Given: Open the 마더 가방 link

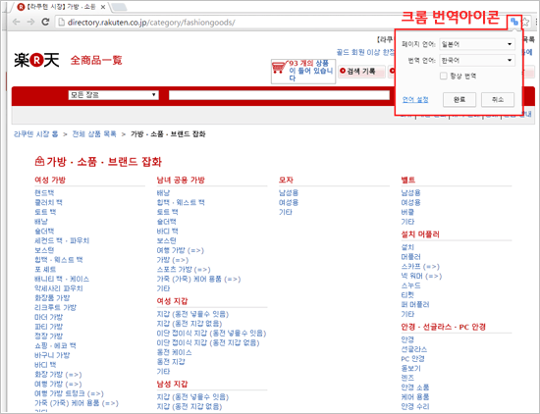Looking at the screenshot, I should click(48, 317).
